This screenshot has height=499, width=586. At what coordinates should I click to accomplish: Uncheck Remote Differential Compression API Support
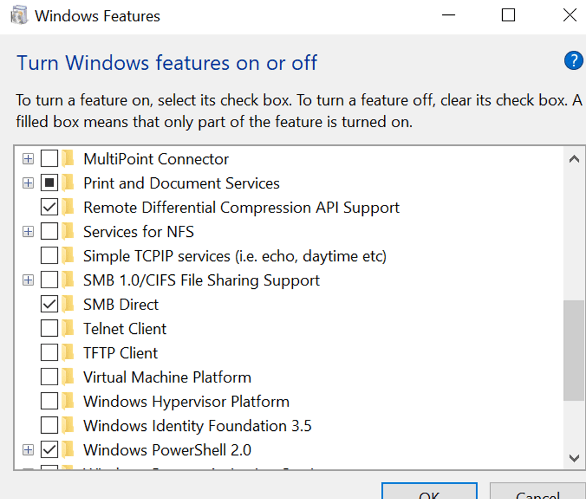[49, 207]
